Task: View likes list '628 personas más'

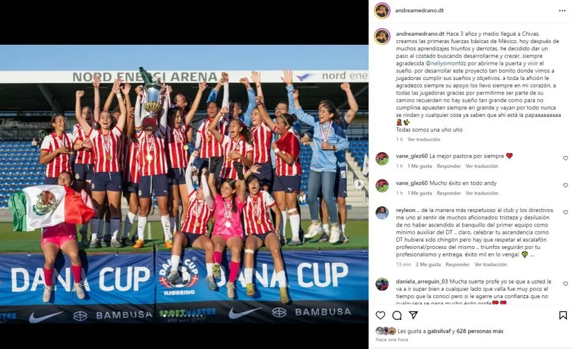Action: coord(480,331)
